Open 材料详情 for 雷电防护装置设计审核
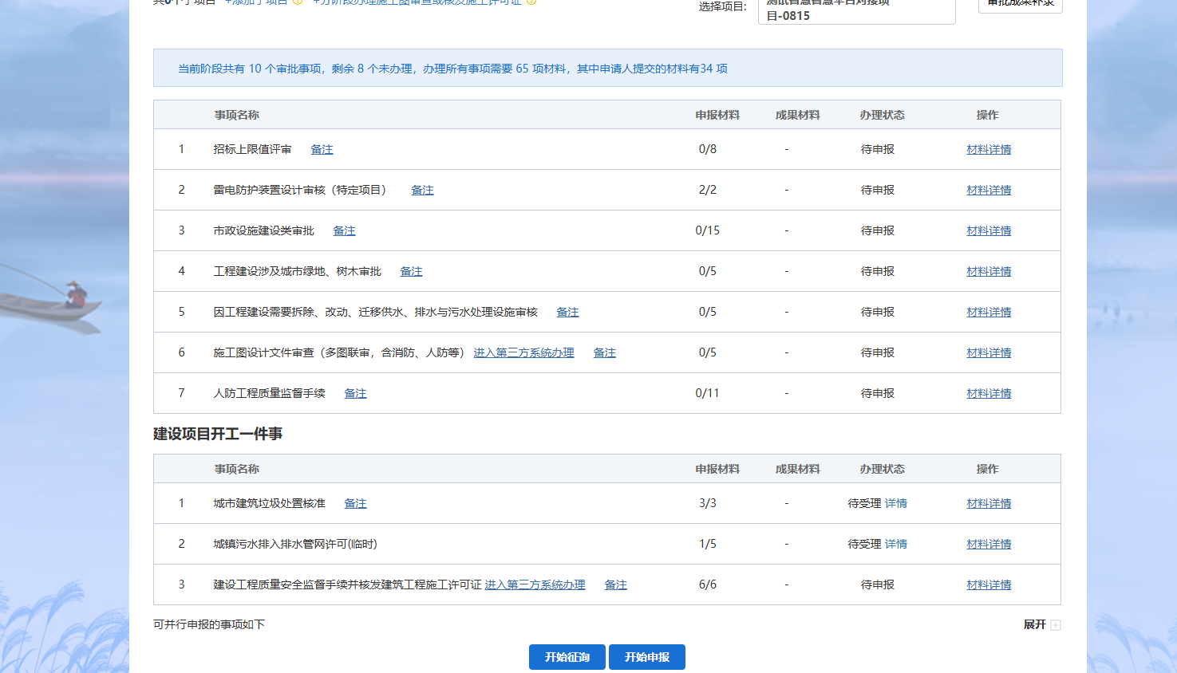 [988, 191]
